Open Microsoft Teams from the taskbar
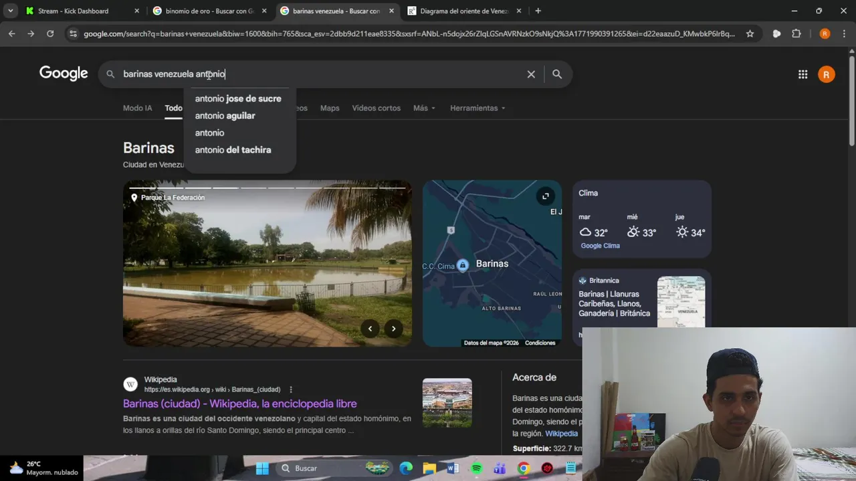 (500, 468)
